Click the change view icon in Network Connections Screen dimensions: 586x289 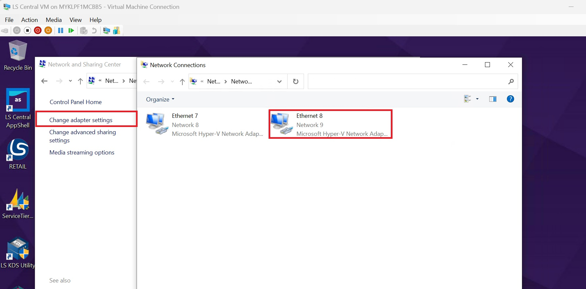(x=467, y=99)
